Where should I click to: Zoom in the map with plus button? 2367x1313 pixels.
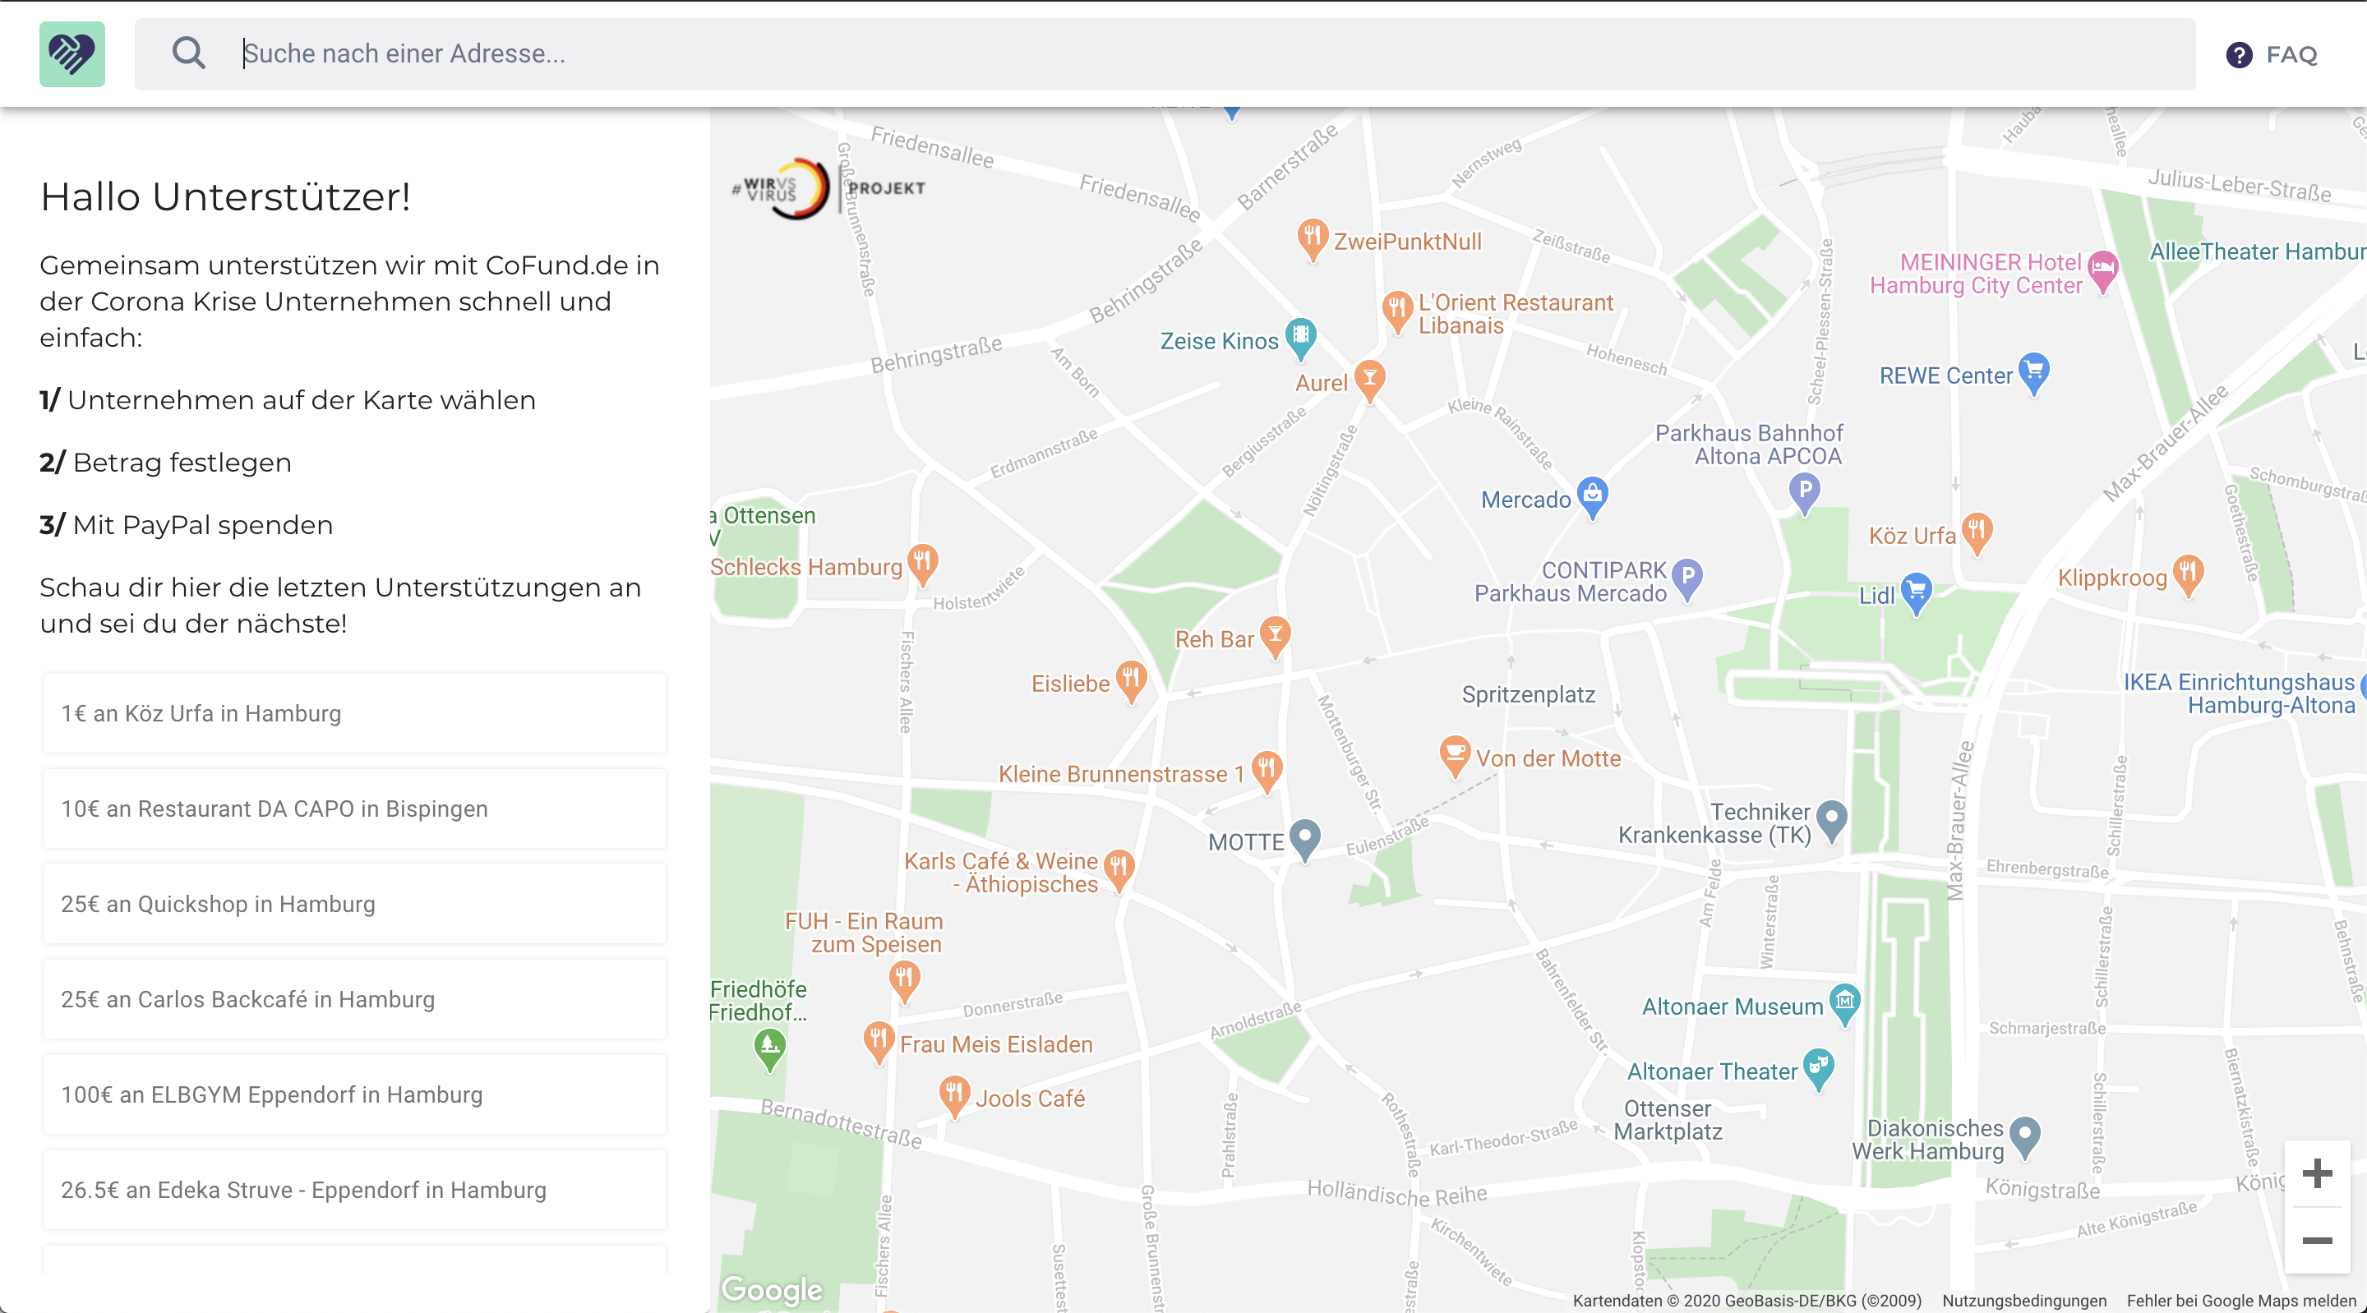click(x=2317, y=1173)
